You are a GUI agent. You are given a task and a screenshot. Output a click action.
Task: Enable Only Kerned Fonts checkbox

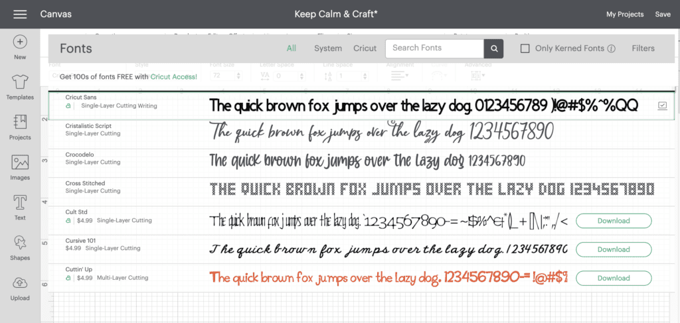click(x=525, y=48)
